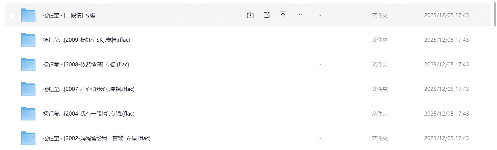
Task: Click the folder icon for 2008-依然情深 album
Action: [x=28, y=64]
